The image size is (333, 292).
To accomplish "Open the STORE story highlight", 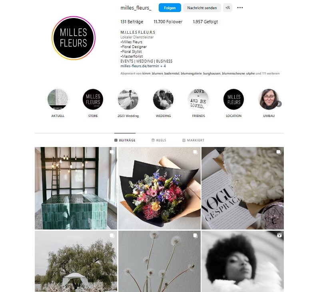I will [93, 99].
